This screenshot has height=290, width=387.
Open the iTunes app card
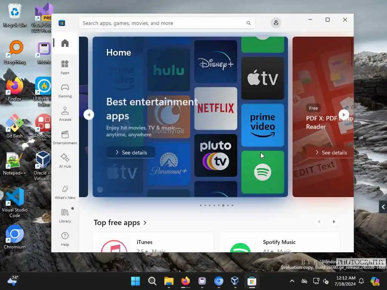pyautogui.click(x=153, y=242)
